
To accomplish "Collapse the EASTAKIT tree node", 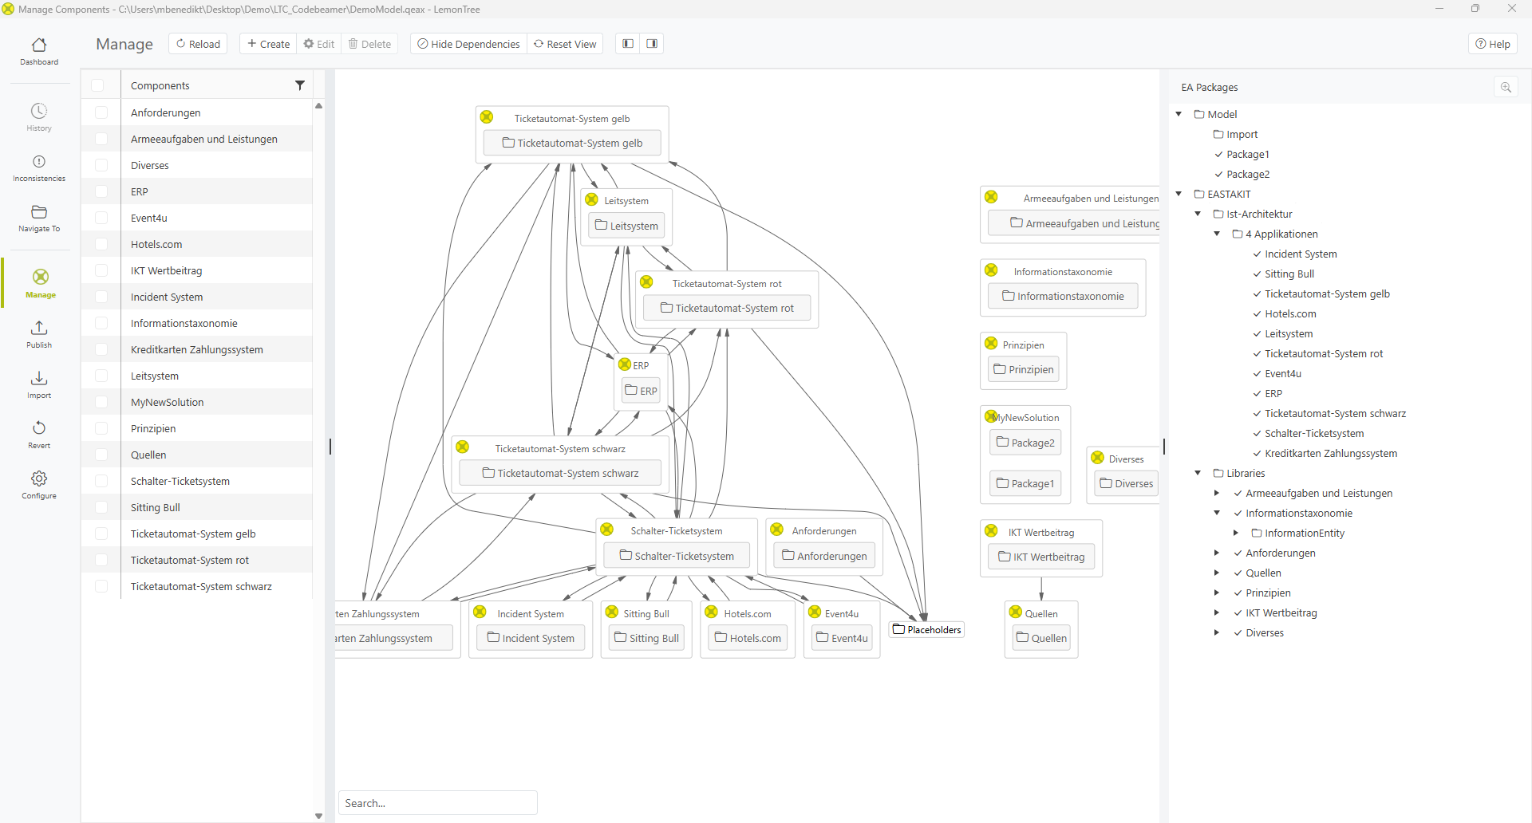I will click(1179, 194).
